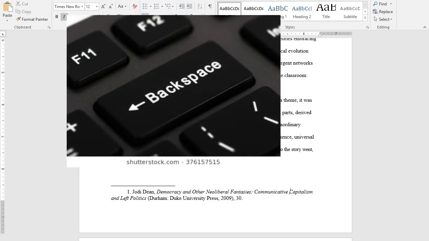Click the words 'cal evolution' in the document

294,51
